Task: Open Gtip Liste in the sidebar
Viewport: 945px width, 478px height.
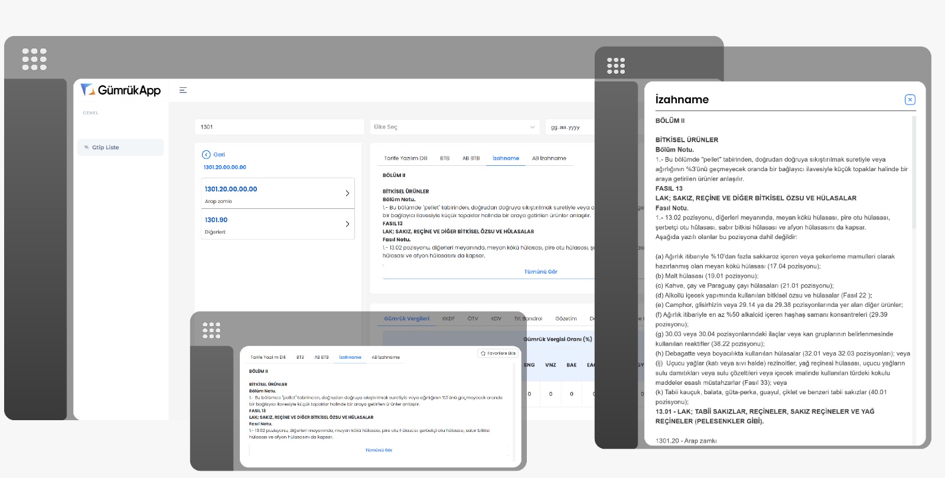Action: pyautogui.click(x=120, y=148)
